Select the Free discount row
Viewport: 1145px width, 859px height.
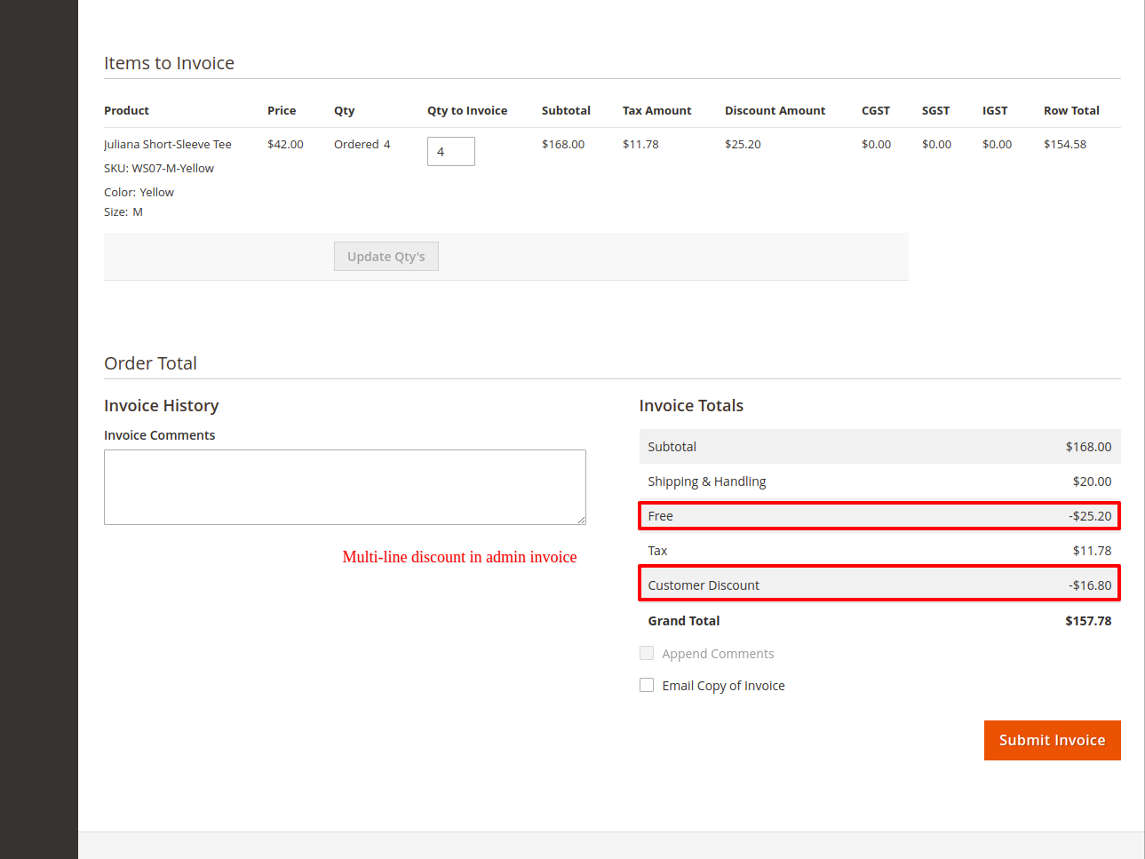(x=879, y=516)
